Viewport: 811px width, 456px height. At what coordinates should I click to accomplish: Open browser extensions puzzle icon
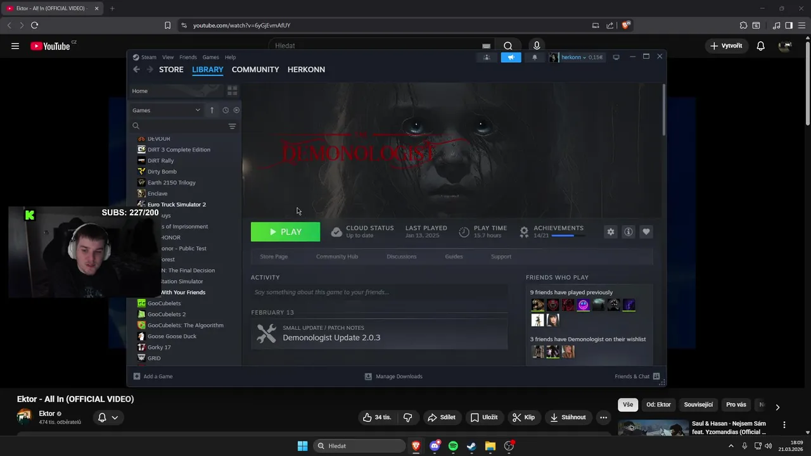pyautogui.click(x=743, y=25)
